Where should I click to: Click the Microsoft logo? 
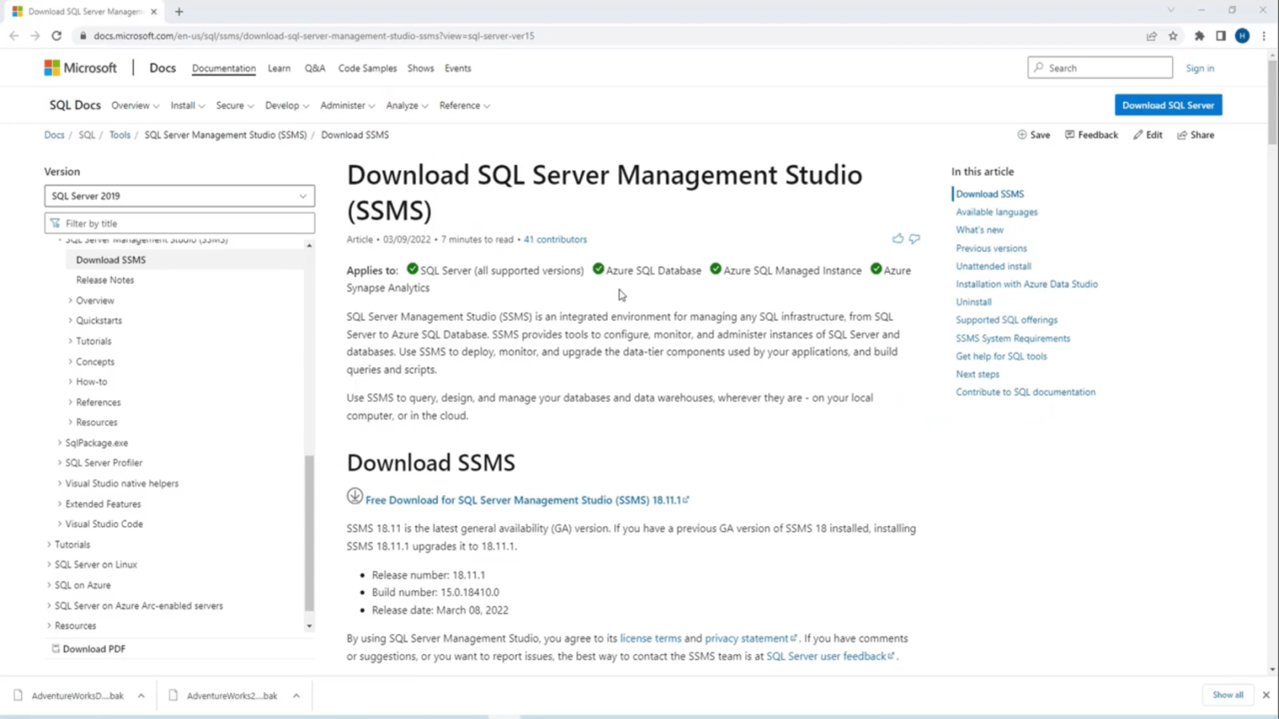pos(81,68)
